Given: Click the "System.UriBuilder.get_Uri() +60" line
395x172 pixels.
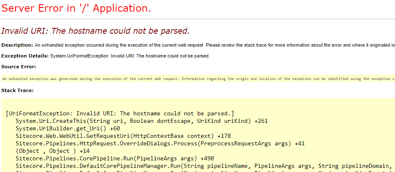Looking at the screenshot, I should coord(68,129).
